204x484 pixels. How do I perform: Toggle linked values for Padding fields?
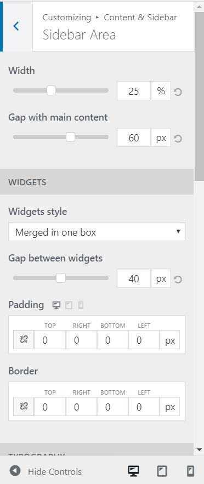24,340
